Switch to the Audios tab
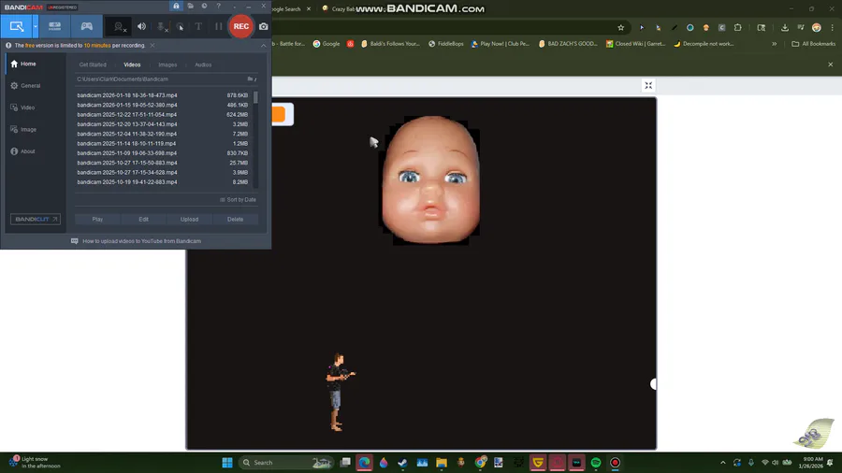This screenshot has height=473, width=842. pyautogui.click(x=203, y=64)
